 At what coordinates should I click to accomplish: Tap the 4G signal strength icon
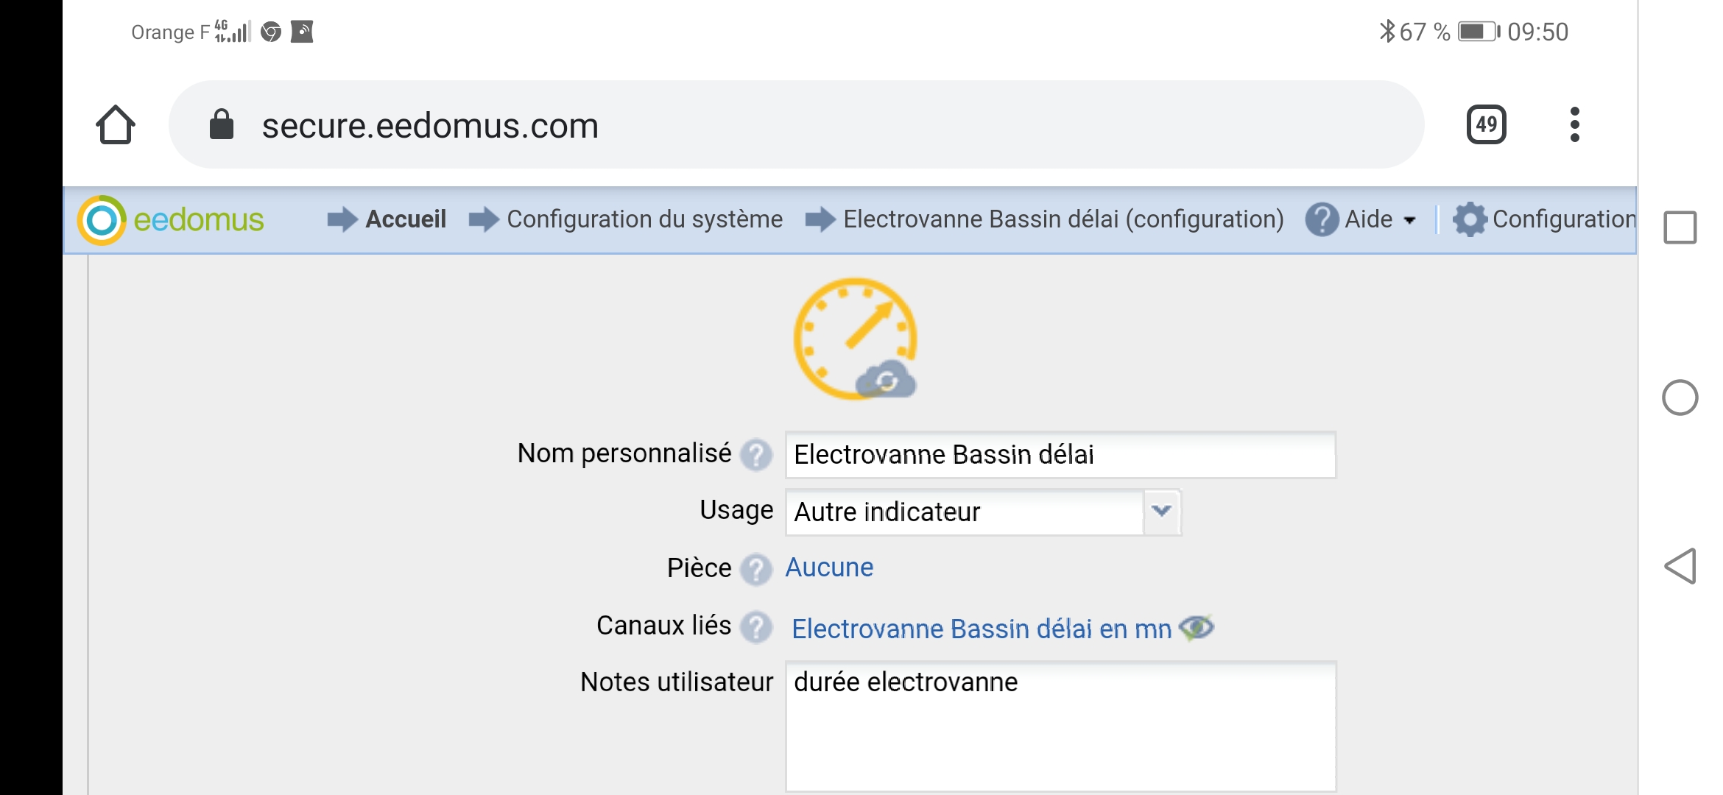pos(232,32)
